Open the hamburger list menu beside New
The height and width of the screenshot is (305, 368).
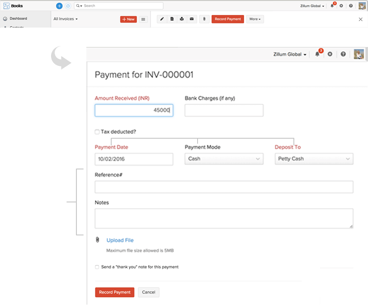pos(143,19)
